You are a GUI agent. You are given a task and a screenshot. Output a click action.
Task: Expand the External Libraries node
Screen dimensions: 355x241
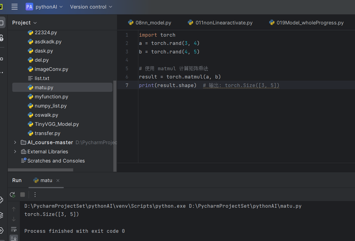pyautogui.click(x=15, y=152)
